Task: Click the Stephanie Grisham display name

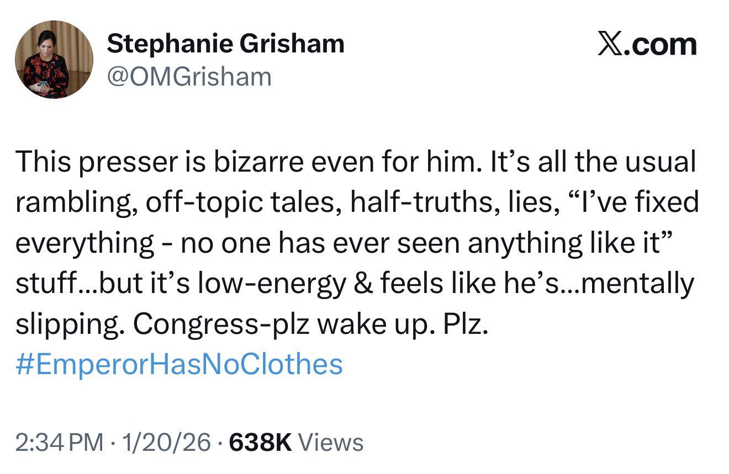Action: click(x=225, y=44)
